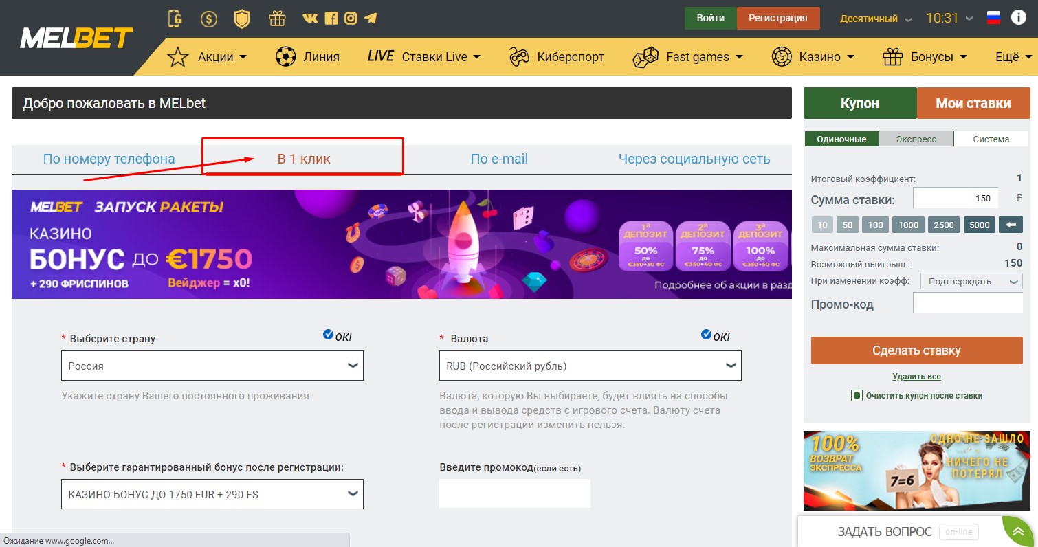Expand the Бонусы menu

939,57
